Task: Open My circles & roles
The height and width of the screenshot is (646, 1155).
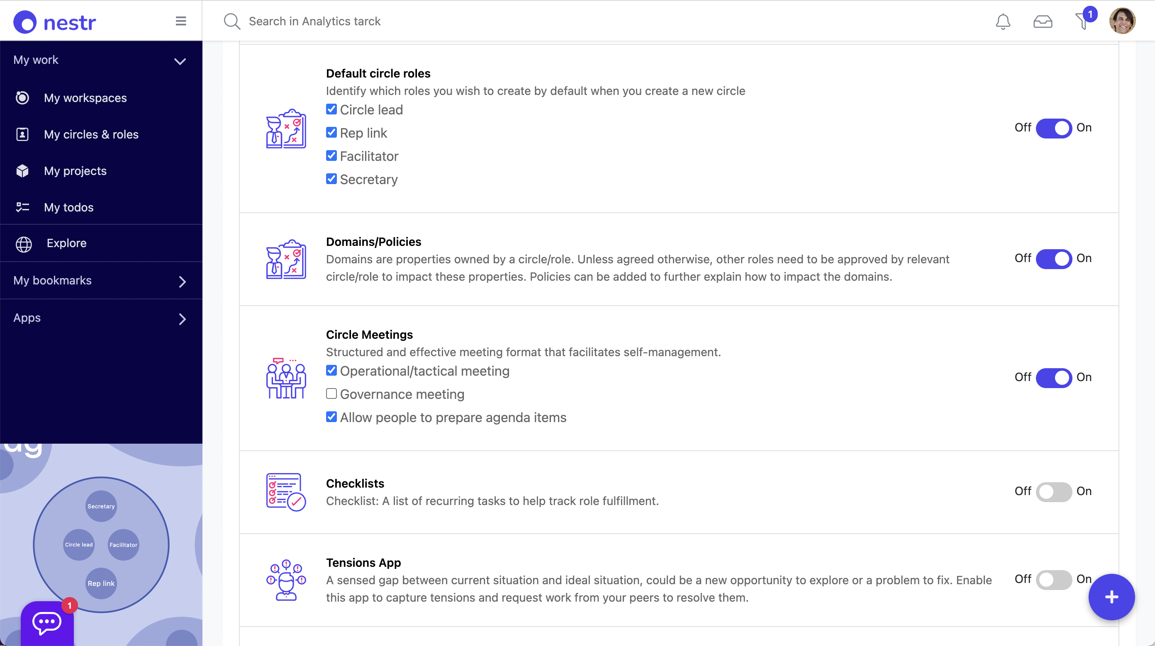Action: 91,134
